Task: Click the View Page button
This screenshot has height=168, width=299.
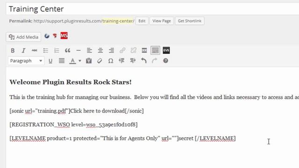Action: 162,21
